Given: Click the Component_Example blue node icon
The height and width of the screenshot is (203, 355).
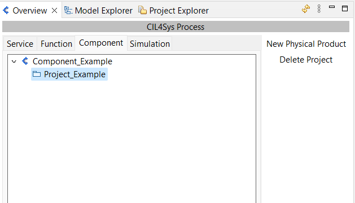Looking at the screenshot, I should click(x=25, y=61).
